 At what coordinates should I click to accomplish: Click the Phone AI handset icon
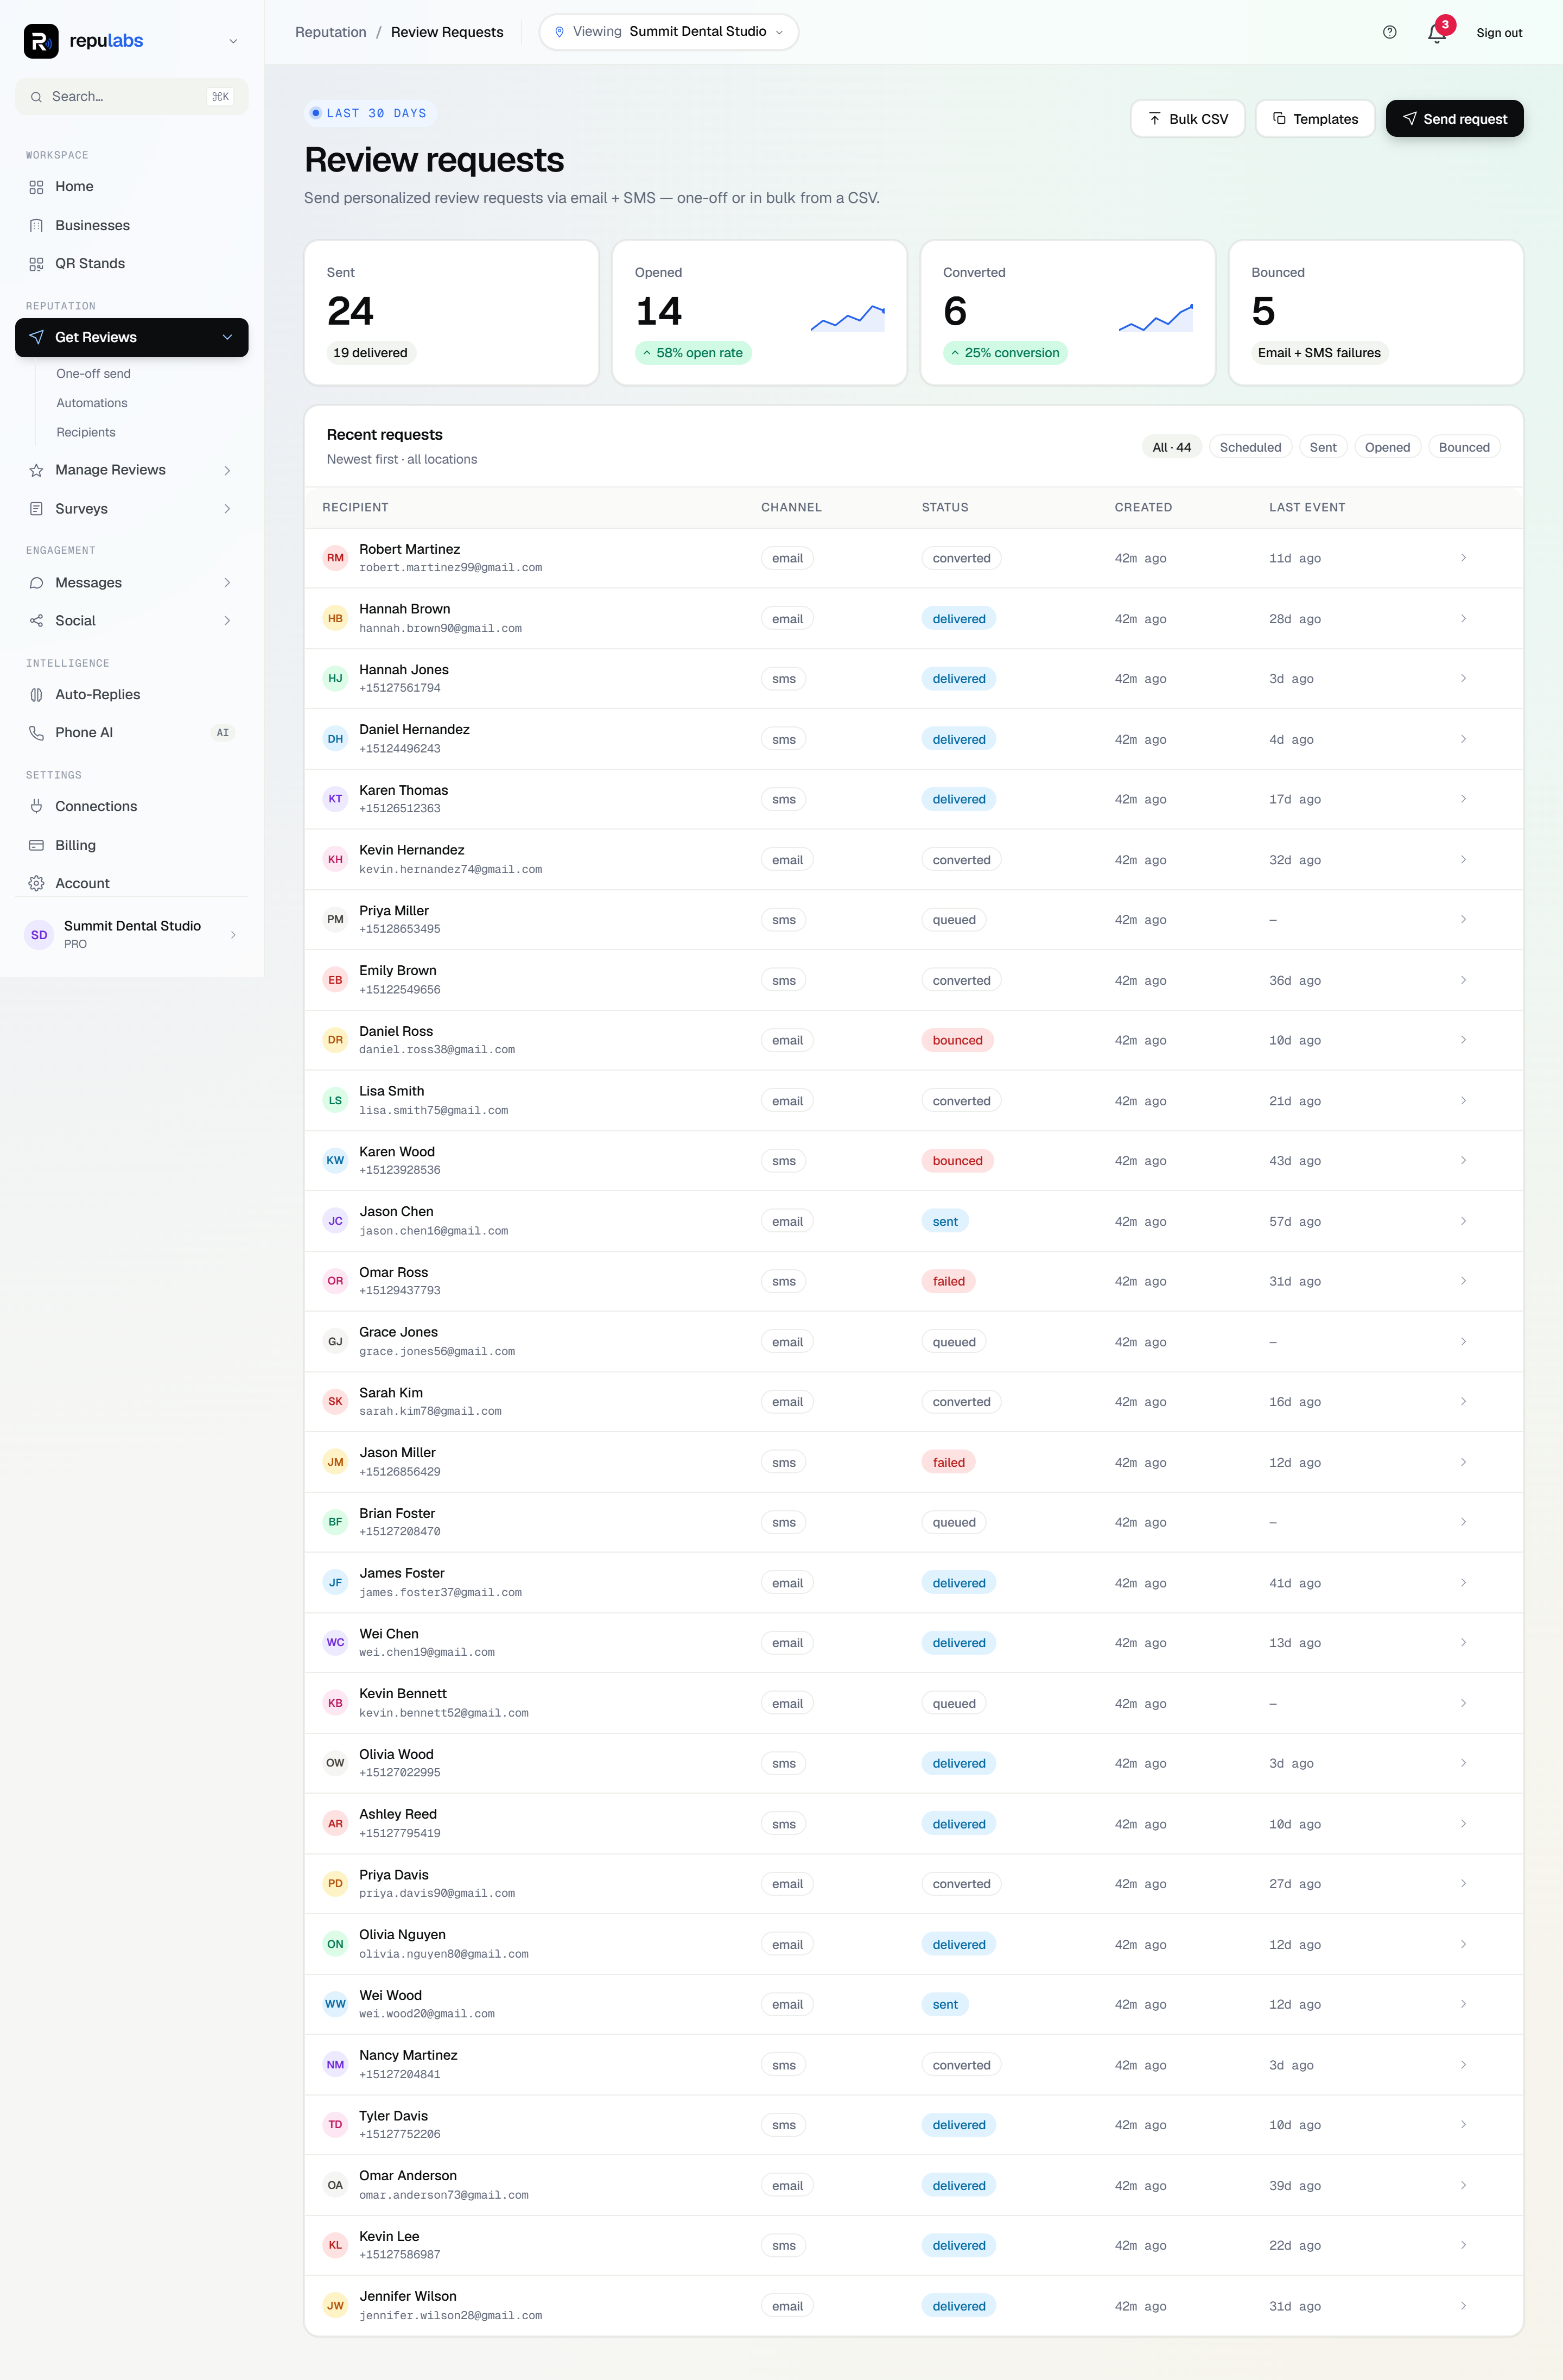click(x=36, y=733)
